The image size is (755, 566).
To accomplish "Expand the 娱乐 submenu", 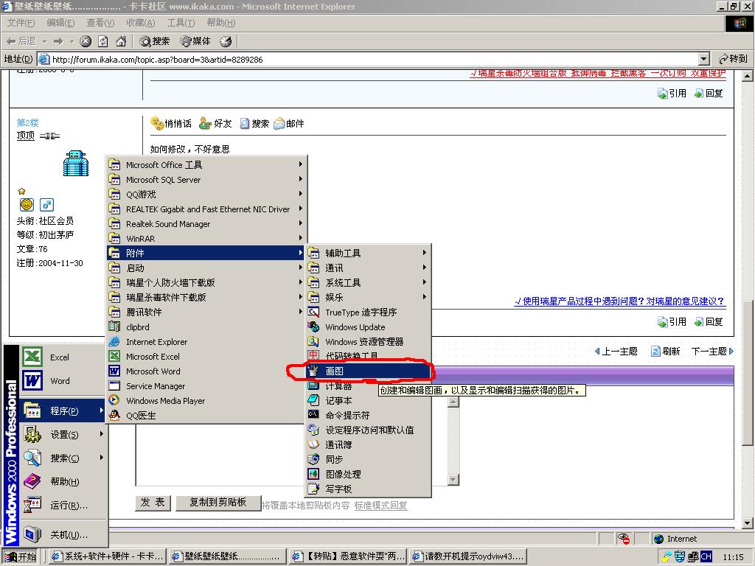I will click(368, 298).
